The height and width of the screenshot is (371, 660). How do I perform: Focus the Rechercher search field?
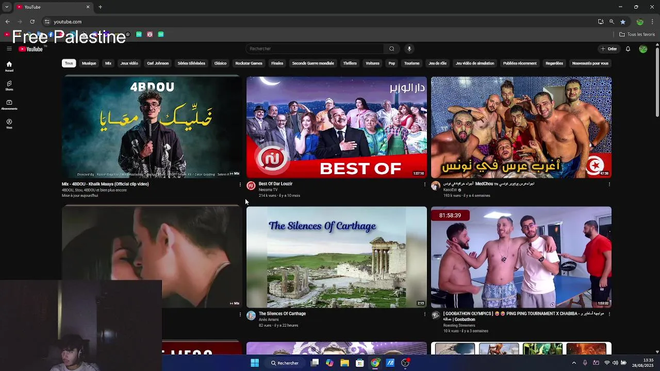point(315,48)
